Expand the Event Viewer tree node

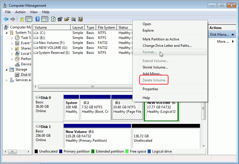coord(12,43)
